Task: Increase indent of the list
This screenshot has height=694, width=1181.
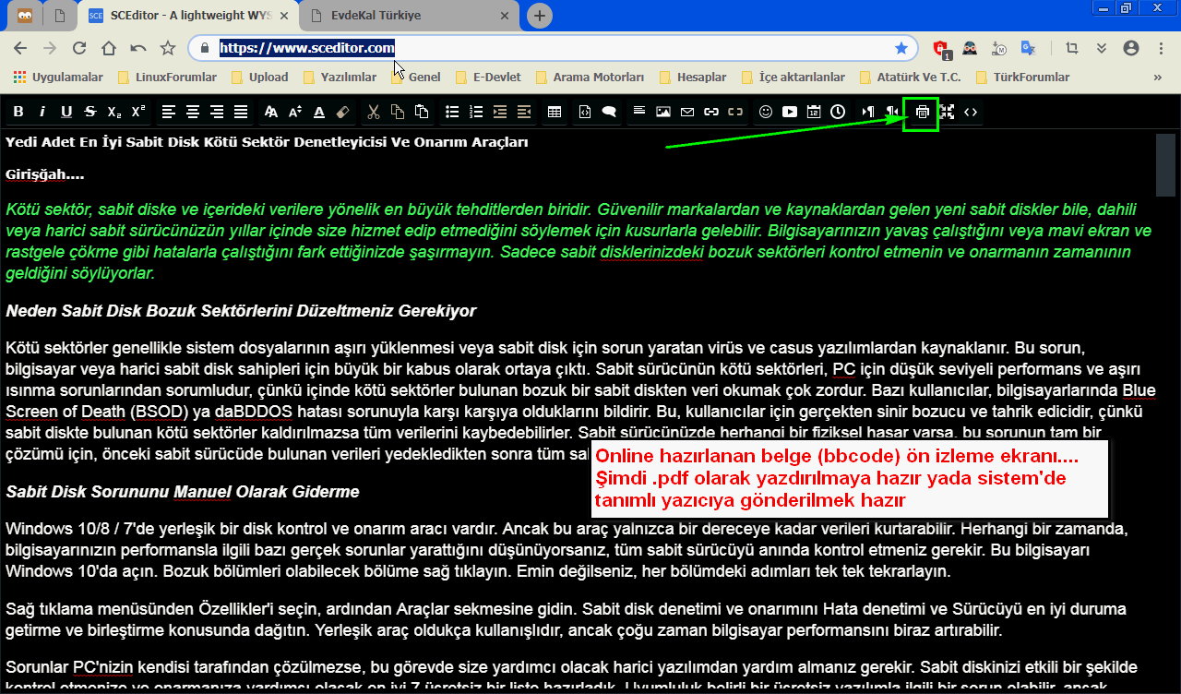Action: click(x=500, y=112)
